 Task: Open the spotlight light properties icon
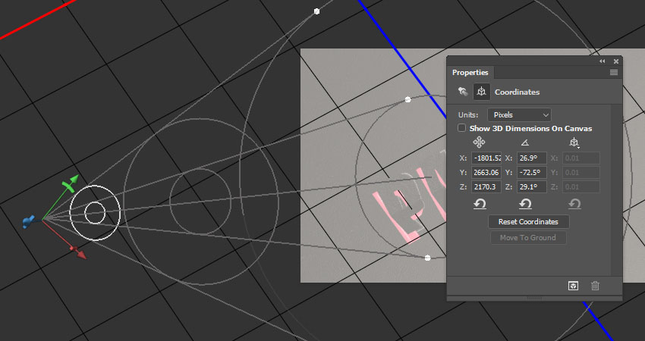pyautogui.click(x=463, y=92)
